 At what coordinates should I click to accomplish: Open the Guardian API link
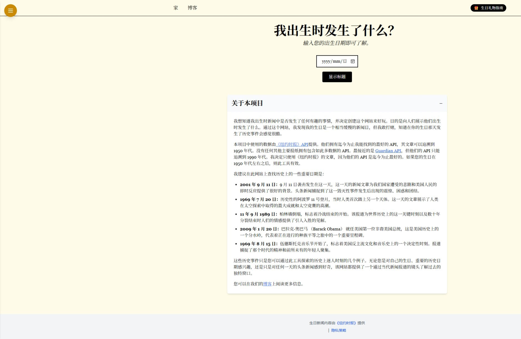pyautogui.click(x=388, y=151)
